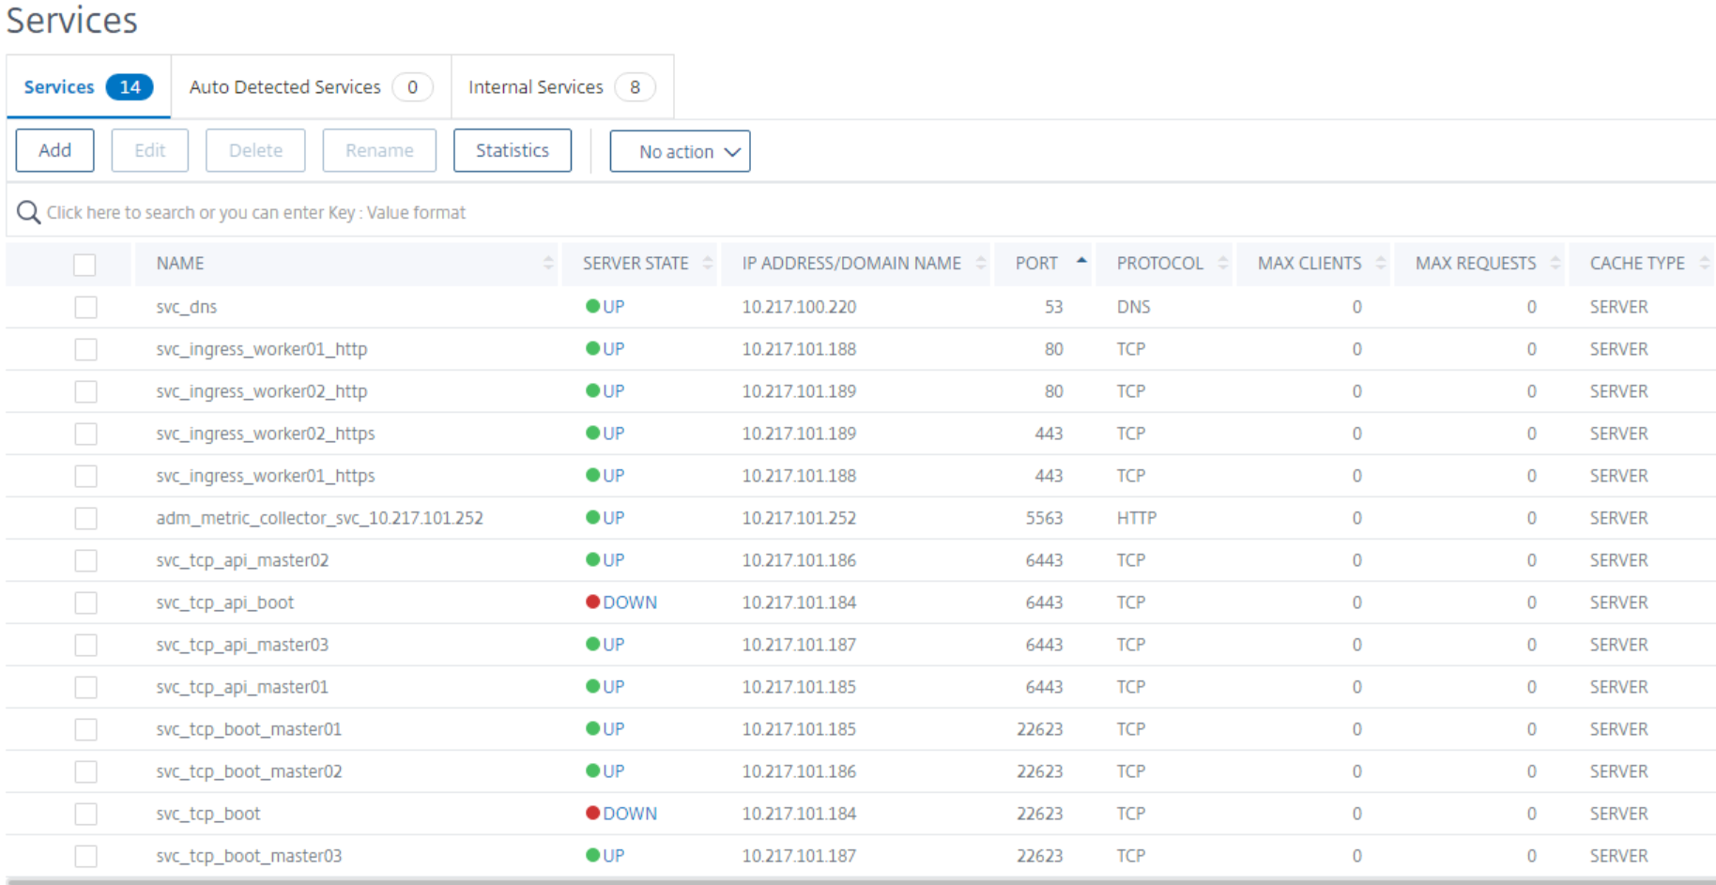The width and height of the screenshot is (1716, 885).
Task: Click the red DOWN status dot for svc_tcp_boot
Action: tap(592, 813)
